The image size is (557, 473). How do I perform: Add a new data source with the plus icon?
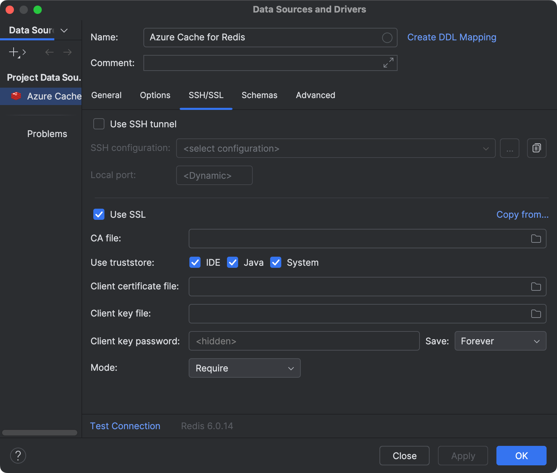13,52
